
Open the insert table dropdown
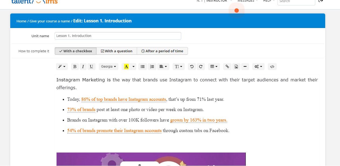click(x=214, y=67)
